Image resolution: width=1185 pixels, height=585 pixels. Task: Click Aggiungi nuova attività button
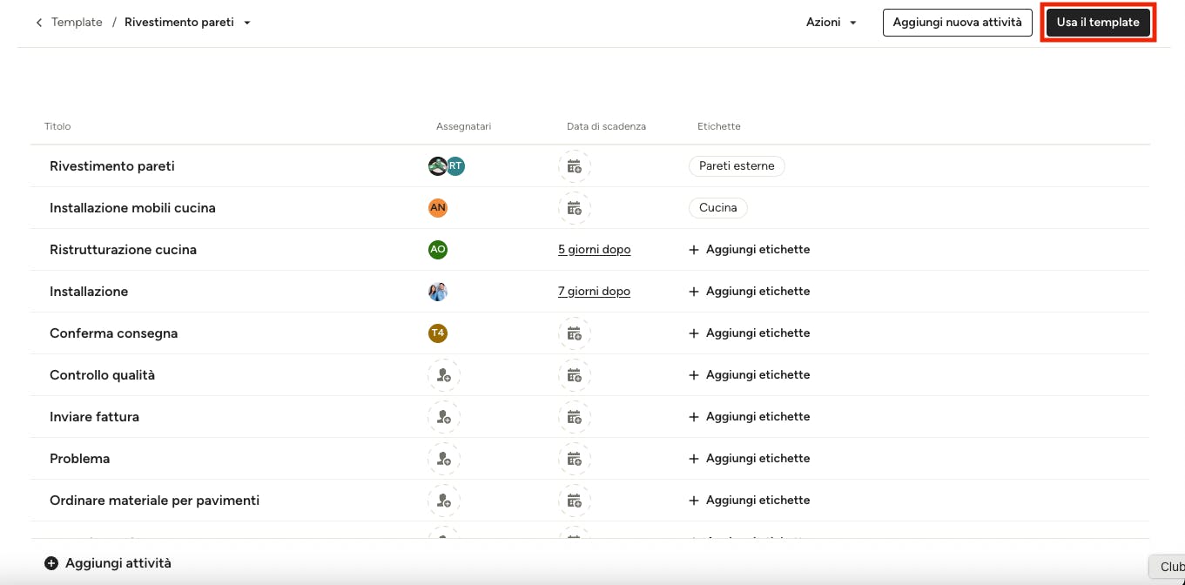[958, 23]
